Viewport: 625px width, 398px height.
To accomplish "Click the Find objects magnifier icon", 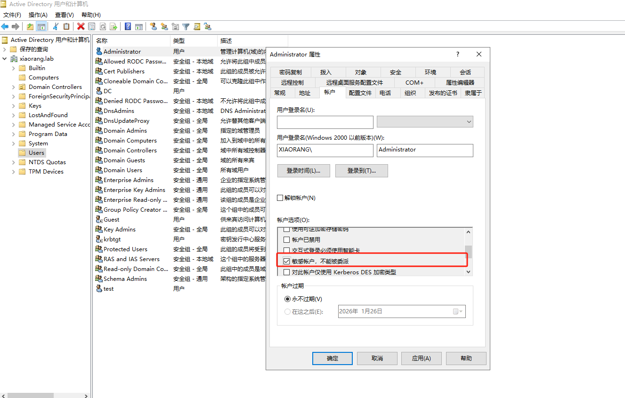I will click(197, 26).
